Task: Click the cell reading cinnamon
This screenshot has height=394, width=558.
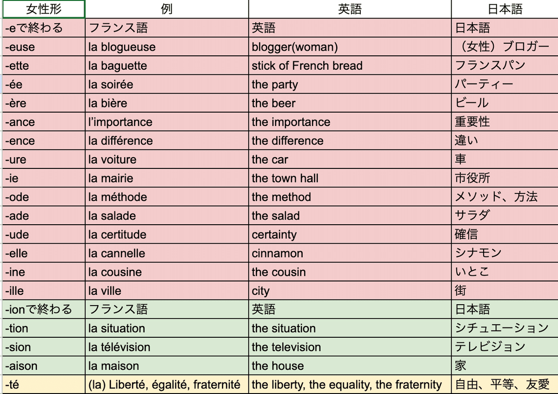Action: click(x=350, y=253)
